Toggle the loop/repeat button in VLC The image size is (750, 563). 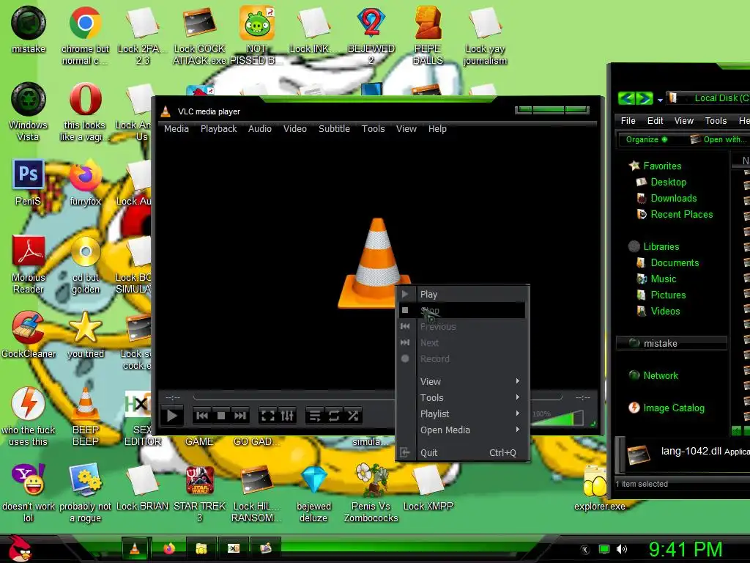(x=334, y=416)
